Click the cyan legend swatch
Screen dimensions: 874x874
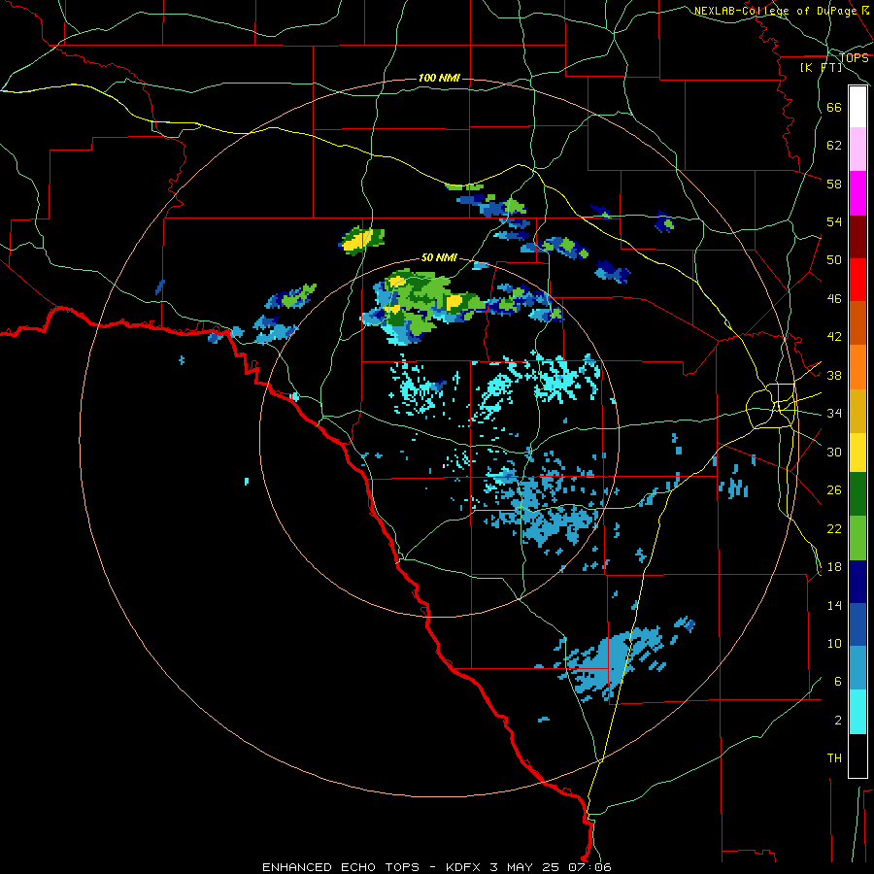[x=857, y=712]
